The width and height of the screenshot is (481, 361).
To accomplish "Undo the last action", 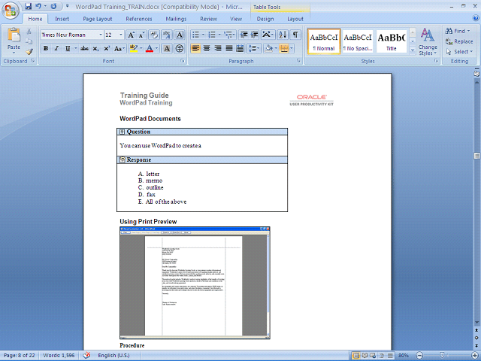I will pyautogui.click(x=38, y=6).
